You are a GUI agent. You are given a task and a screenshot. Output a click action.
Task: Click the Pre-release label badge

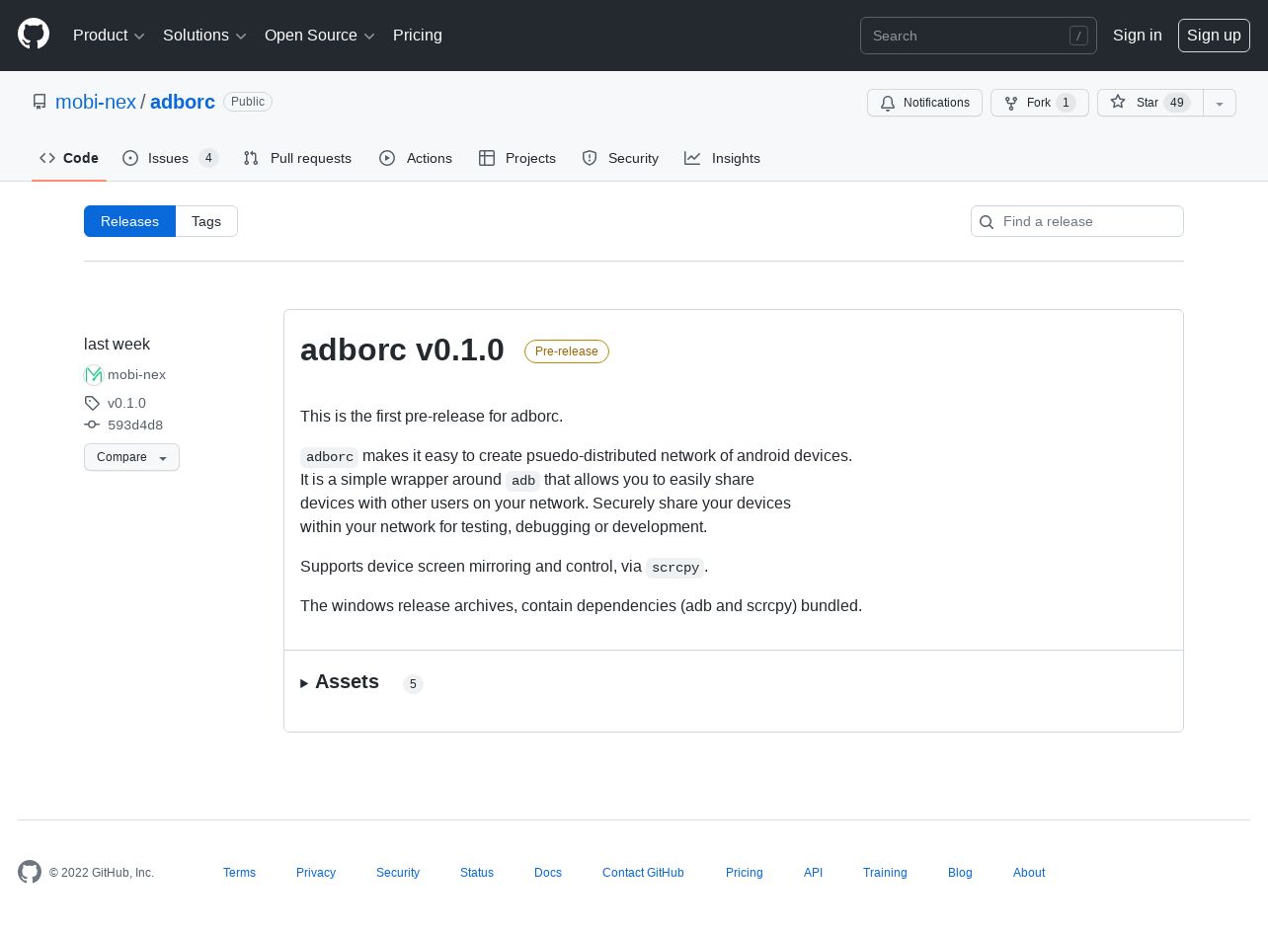point(567,351)
